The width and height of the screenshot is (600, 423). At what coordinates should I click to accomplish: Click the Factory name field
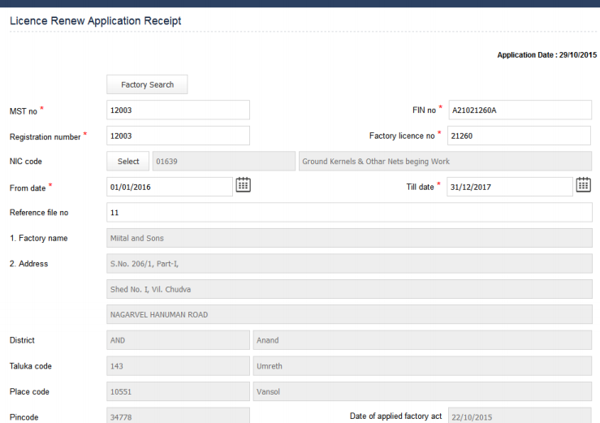(349, 238)
